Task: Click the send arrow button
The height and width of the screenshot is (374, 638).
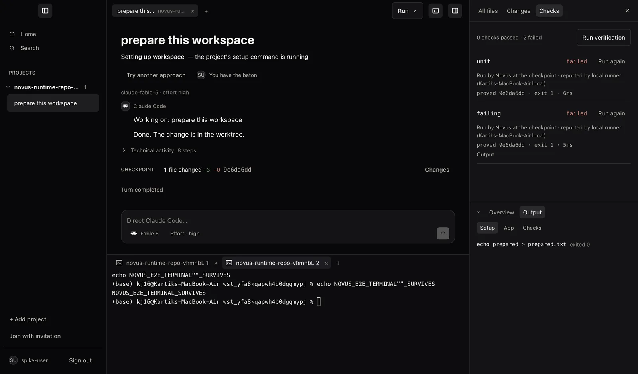Action: click(x=443, y=234)
